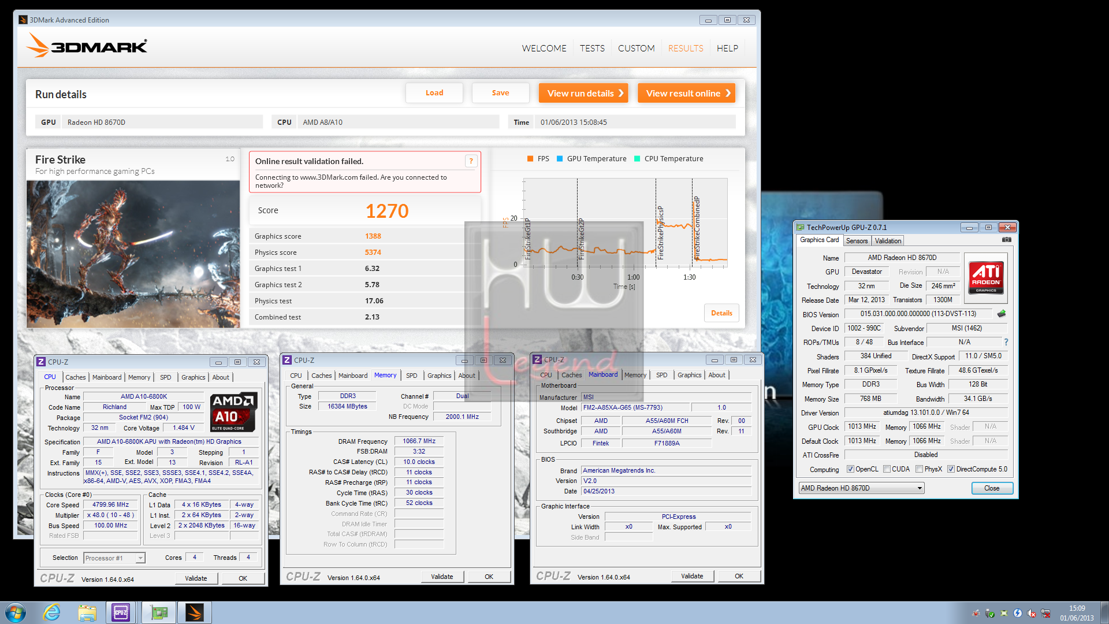1109x624 pixels.
Task: Switch to CPU-Z via its taskbar icon
Action: point(121,612)
